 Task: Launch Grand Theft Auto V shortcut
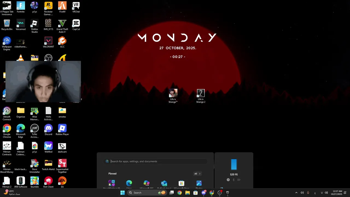[62, 26]
